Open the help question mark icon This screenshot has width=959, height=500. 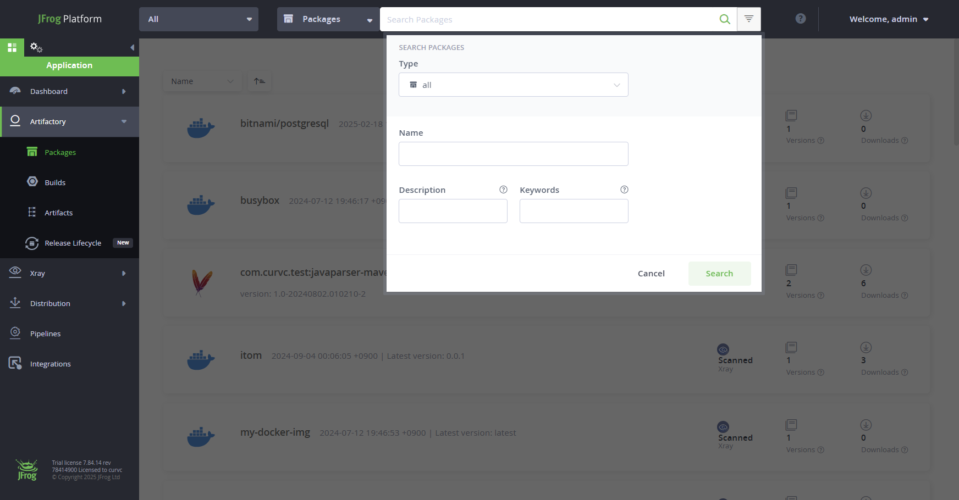[x=801, y=19]
